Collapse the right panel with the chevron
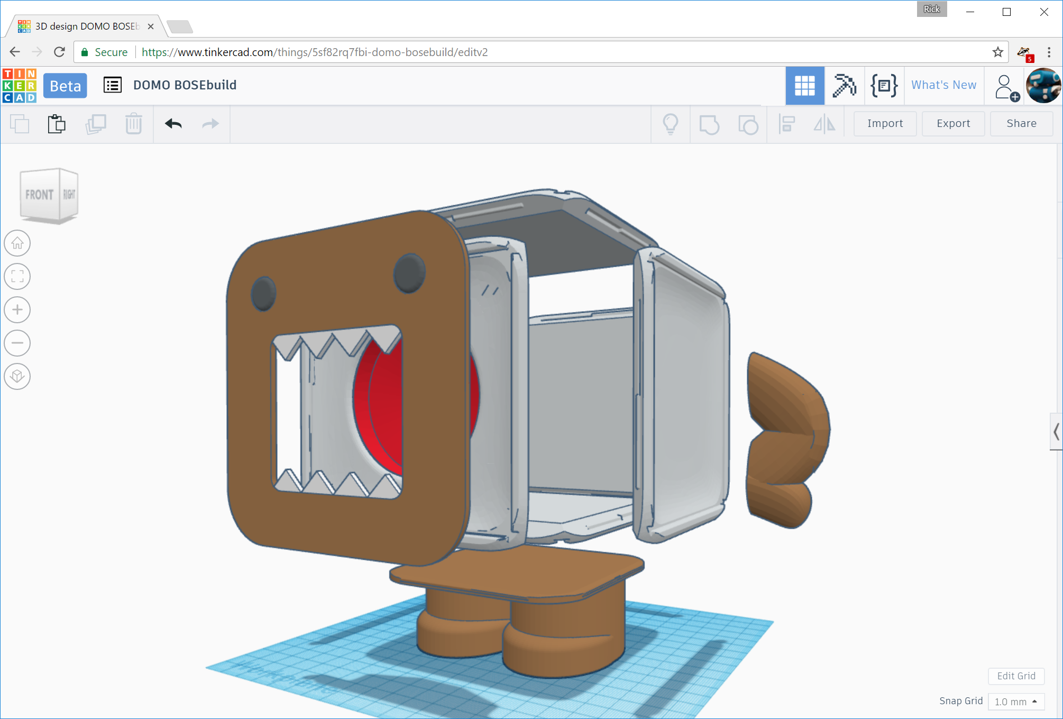The height and width of the screenshot is (719, 1063). 1056,432
